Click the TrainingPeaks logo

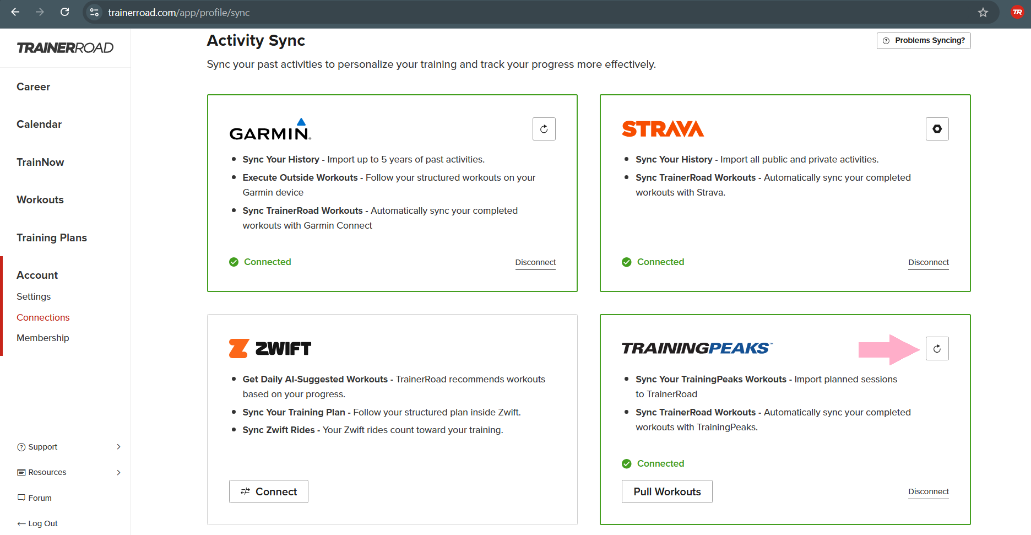(x=697, y=348)
